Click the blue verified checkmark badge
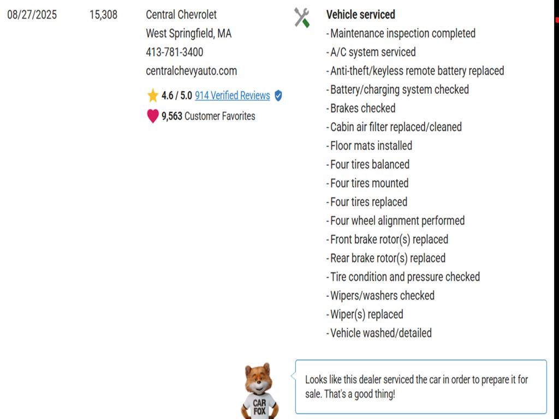Viewport: 559px width, 419px height. tap(278, 95)
